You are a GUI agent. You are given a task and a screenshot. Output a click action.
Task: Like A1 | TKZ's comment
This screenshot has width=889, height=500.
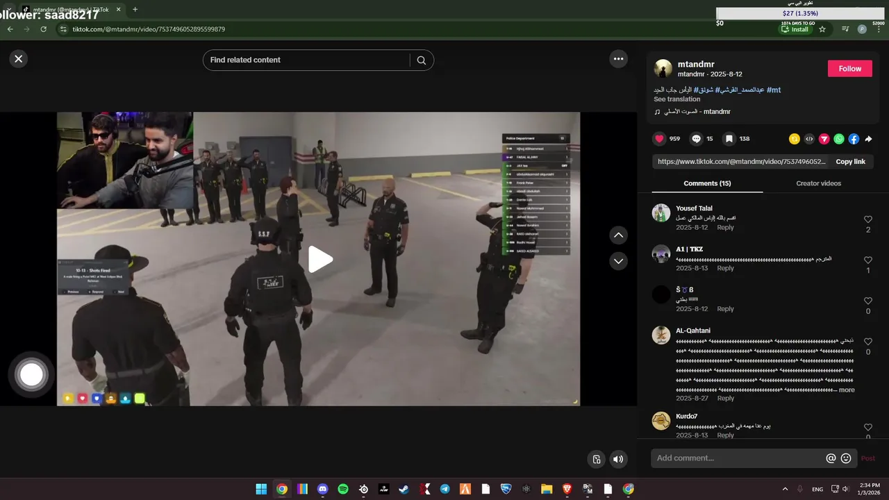pos(868,260)
